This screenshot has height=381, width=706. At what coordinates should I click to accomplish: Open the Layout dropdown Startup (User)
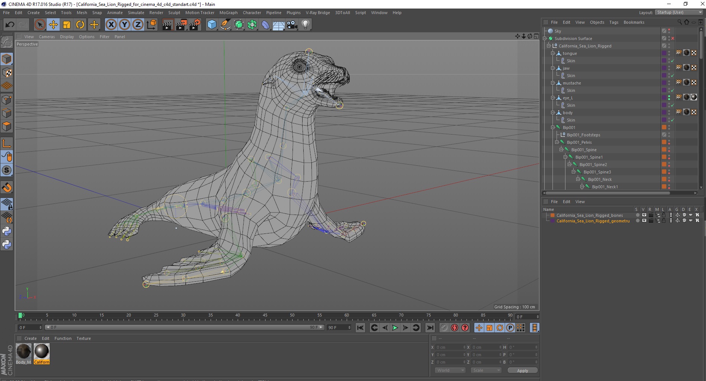679,12
